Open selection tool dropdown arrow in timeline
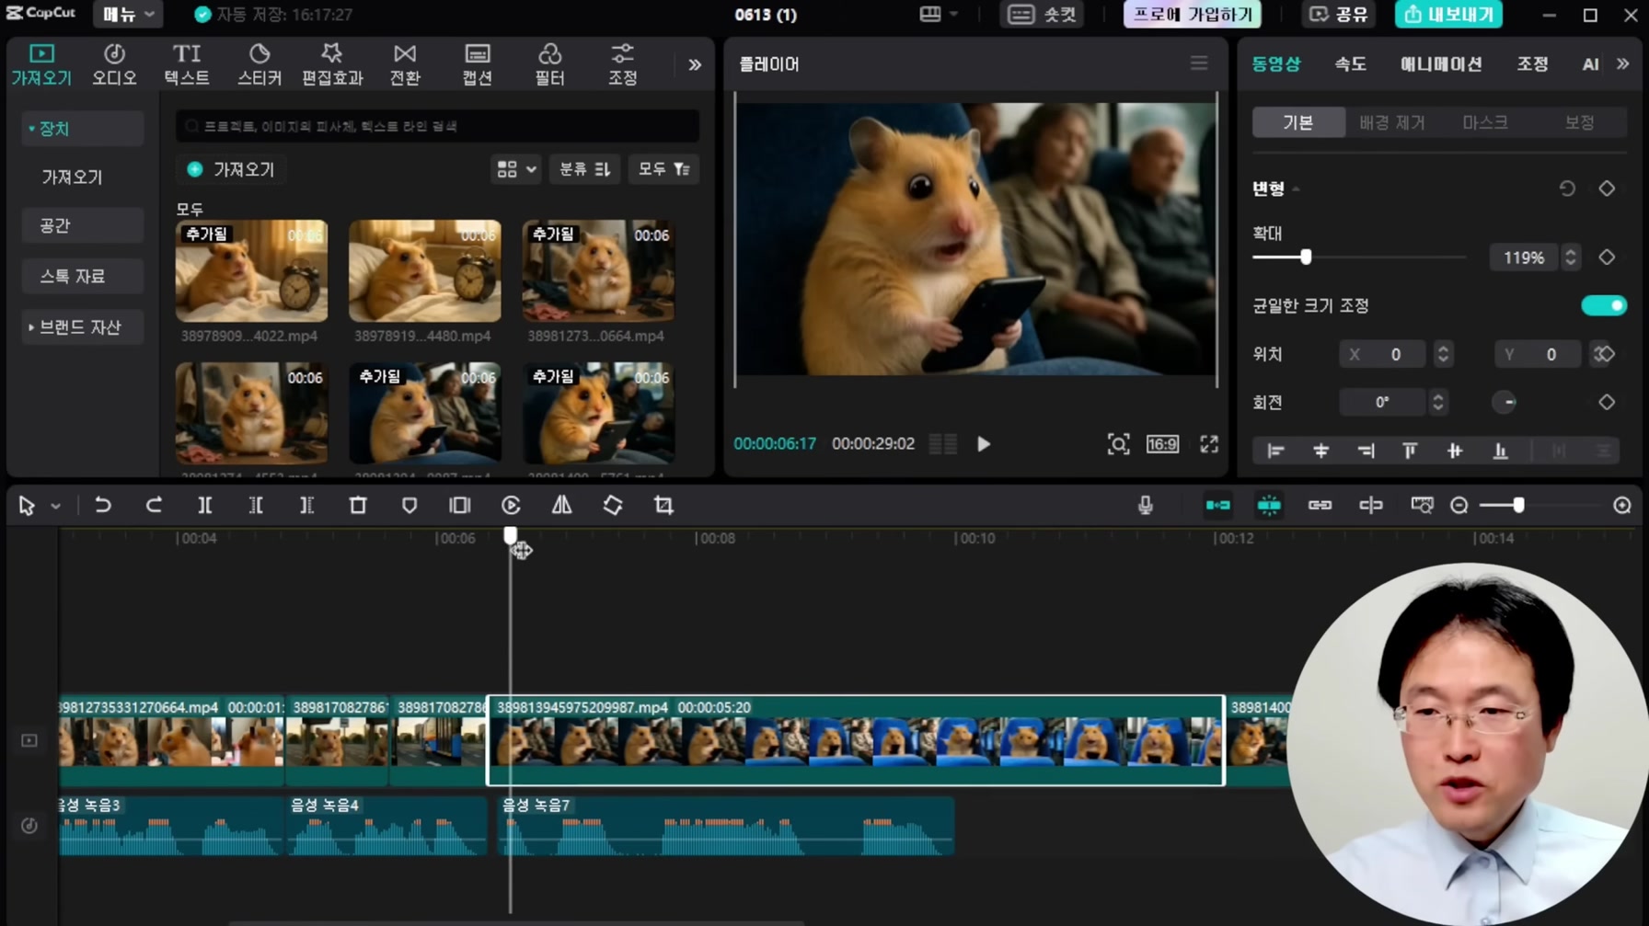Image resolution: width=1649 pixels, height=926 pixels. click(55, 506)
